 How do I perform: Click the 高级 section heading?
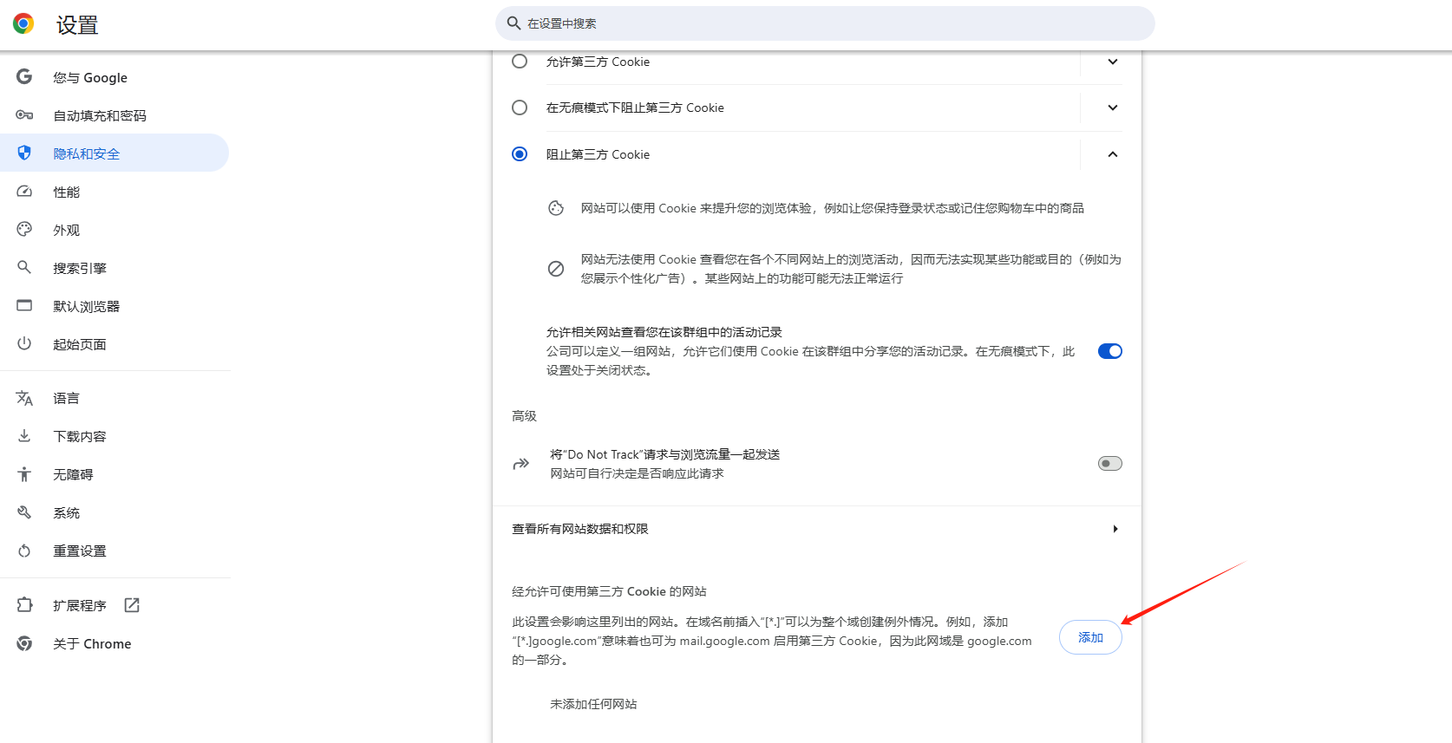tap(524, 416)
